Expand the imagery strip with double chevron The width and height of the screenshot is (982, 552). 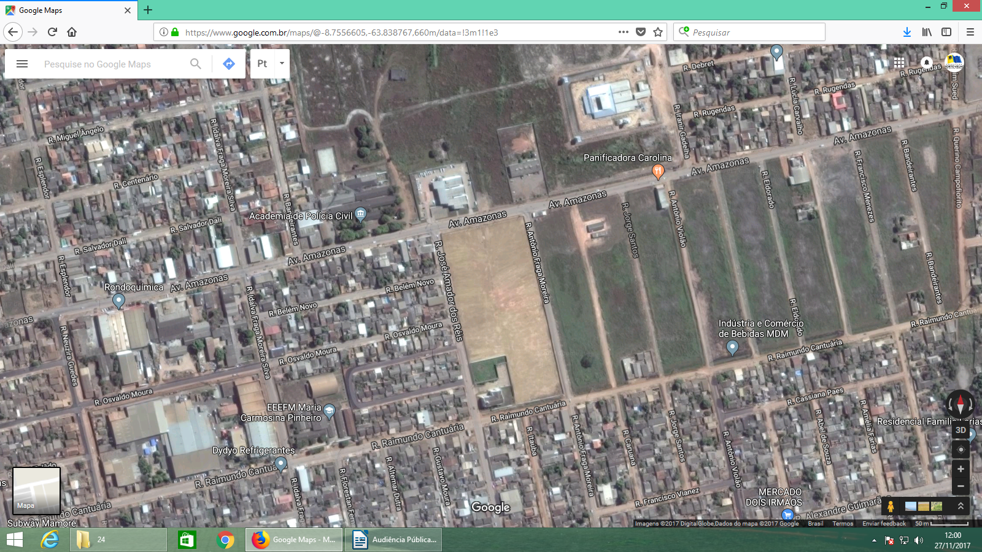tap(961, 506)
